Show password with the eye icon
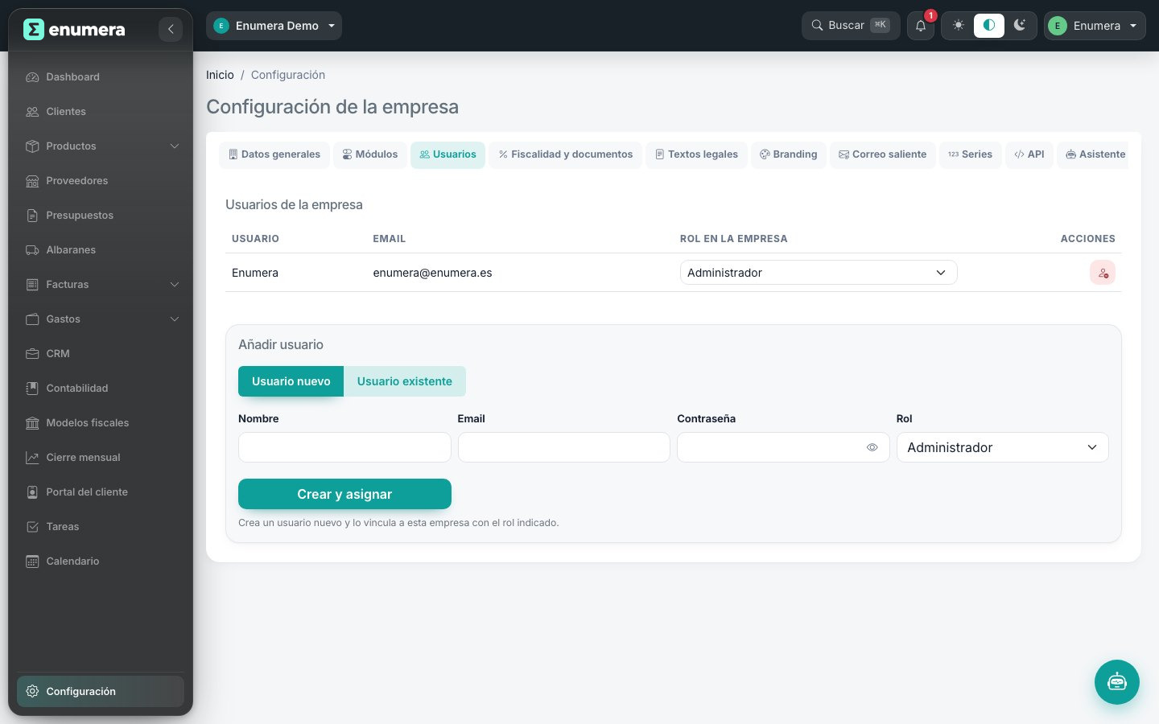The height and width of the screenshot is (724, 1159). tap(872, 447)
